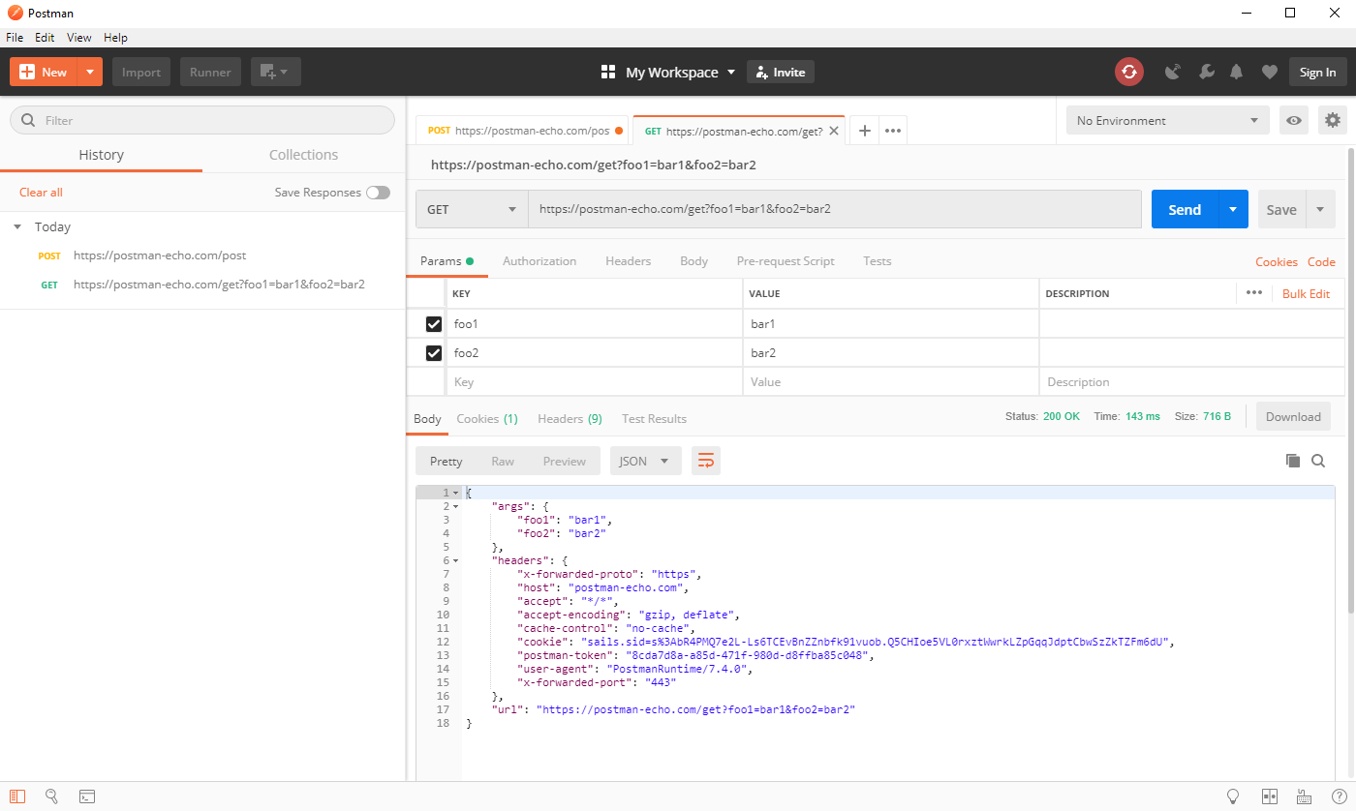The height and width of the screenshot is (811, 1356).
Task: Uncheck the foo1 parameter
Action: point(433,323)
